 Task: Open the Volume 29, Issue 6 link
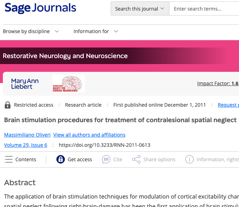[25, 145]
